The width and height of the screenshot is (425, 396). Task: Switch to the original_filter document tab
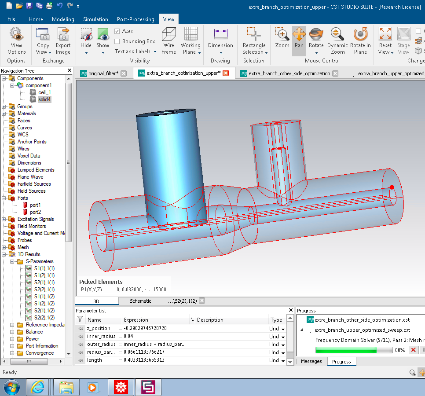[103, 73]
